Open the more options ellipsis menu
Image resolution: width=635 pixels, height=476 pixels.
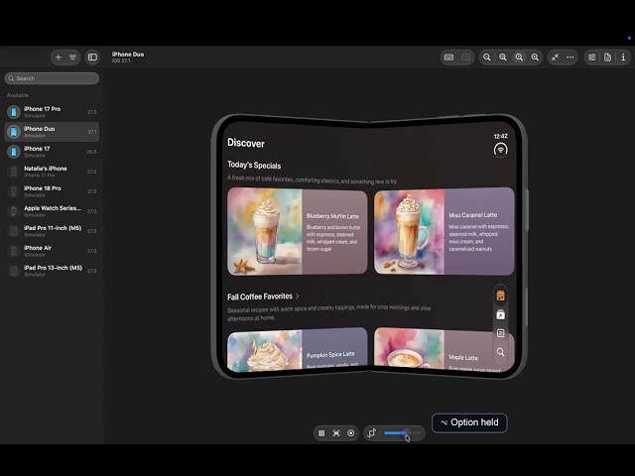[571, 58]
